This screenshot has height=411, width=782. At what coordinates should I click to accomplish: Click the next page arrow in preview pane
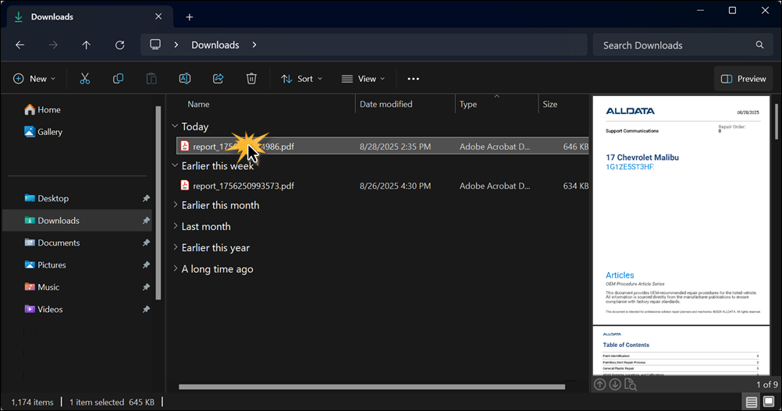click(615, 384)
